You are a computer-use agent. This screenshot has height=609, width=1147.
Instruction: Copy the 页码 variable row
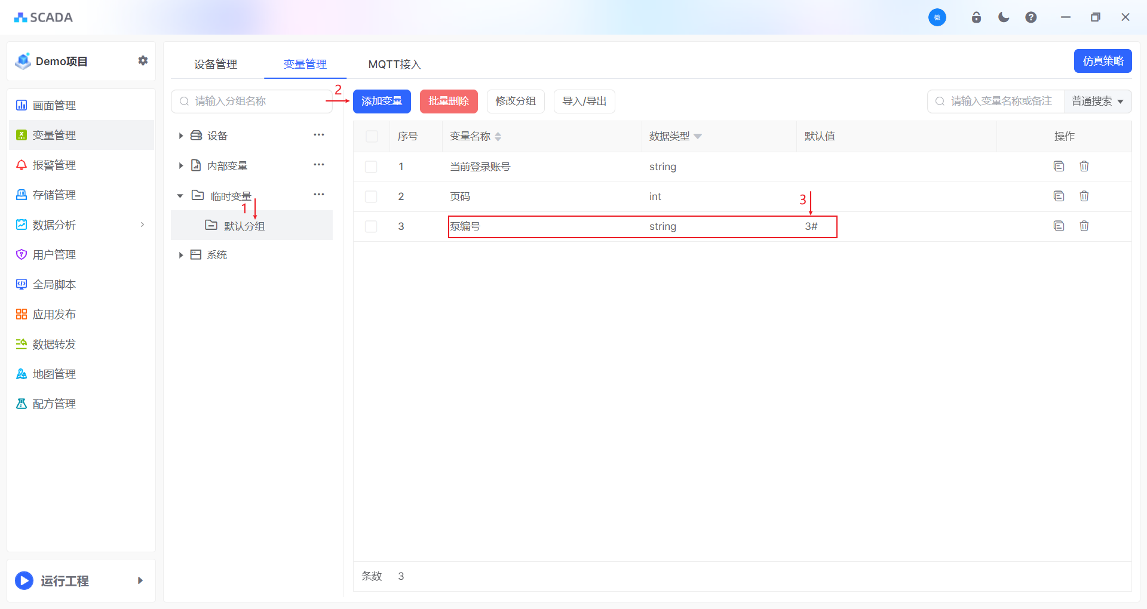[1059, 196]
